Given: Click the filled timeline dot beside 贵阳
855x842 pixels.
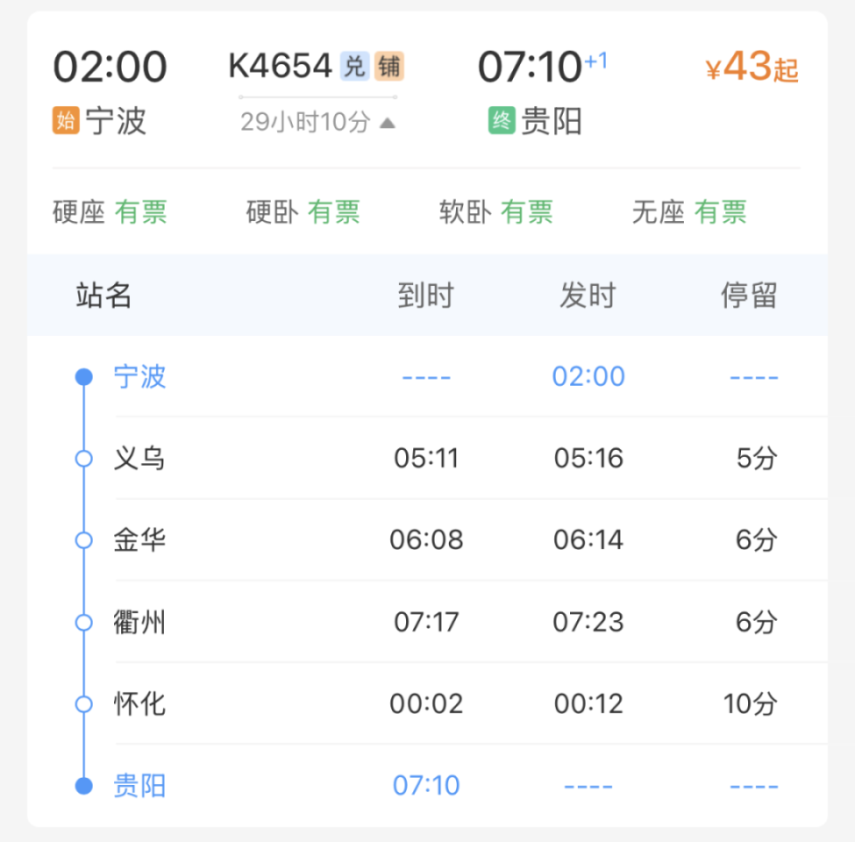Looking at the screenshot, I should [x=84, y=785].
